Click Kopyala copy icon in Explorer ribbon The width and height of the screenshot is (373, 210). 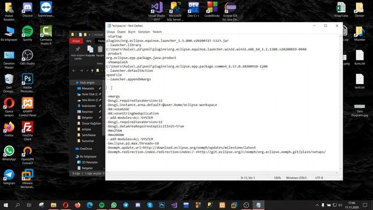(x=90, y=51)
